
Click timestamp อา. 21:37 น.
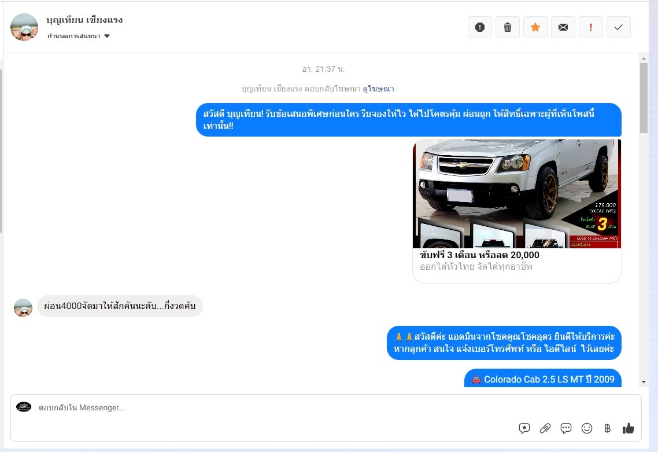pyautogui.click(x=323, y=69)
